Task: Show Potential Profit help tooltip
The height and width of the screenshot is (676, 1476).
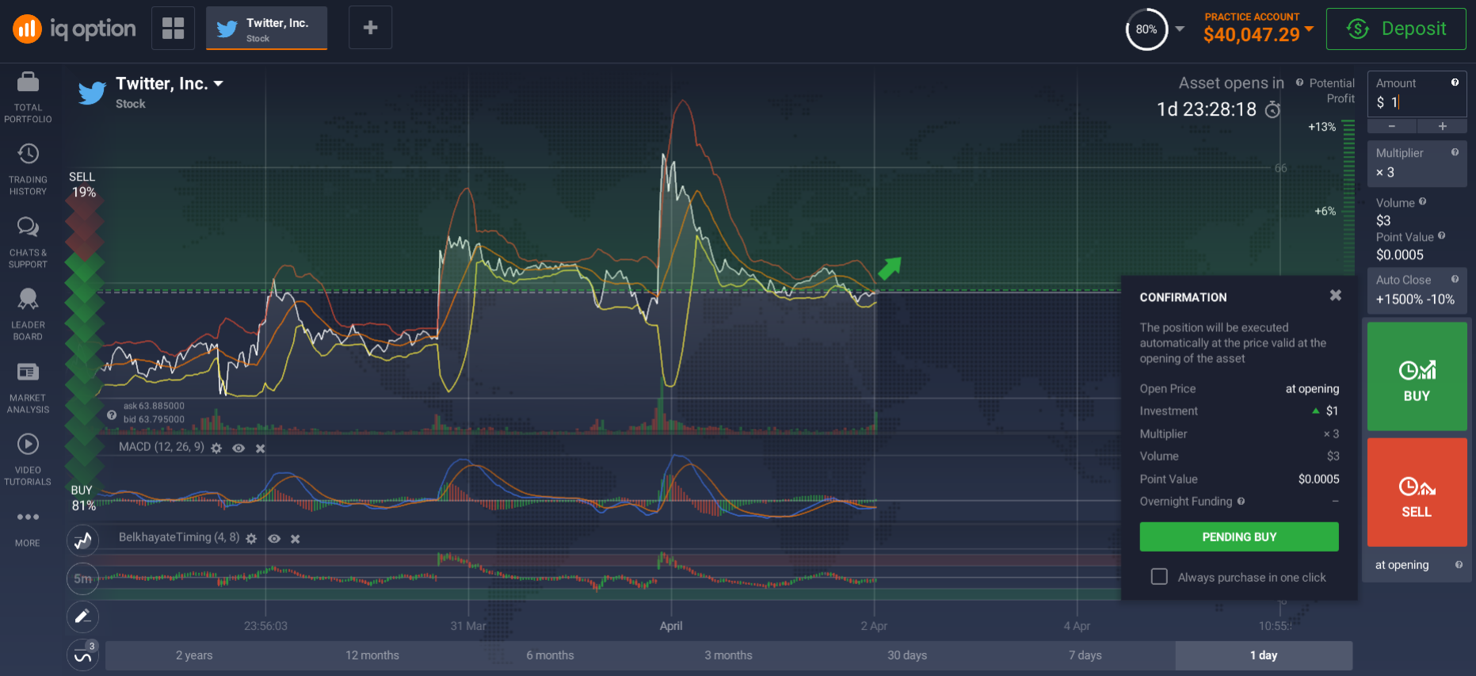Action: pyautogui.click(x=1299, y=82)
